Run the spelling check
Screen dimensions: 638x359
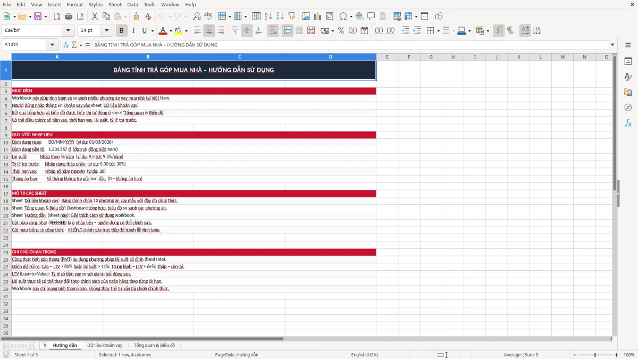point(208,16)
